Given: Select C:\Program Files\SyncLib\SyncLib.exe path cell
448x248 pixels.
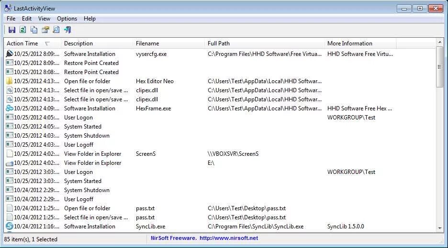Looking at the screenshot, I should click(256, 226).
